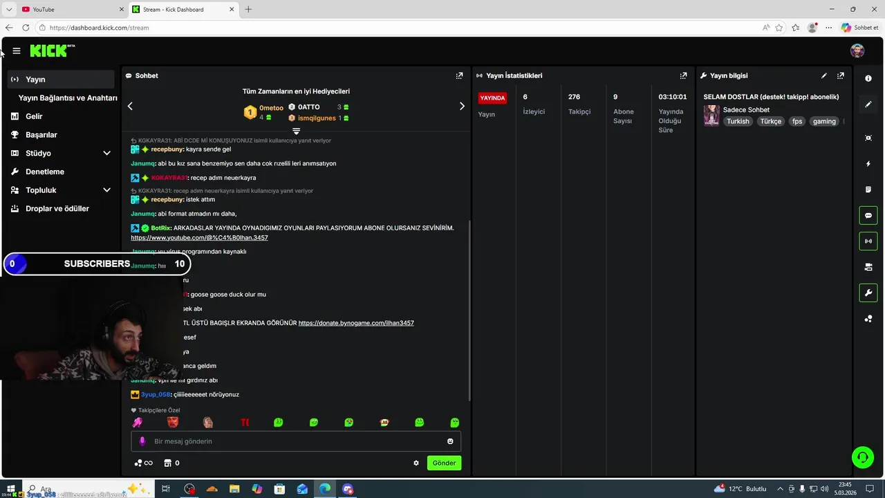Show previous gifters leaderboard with left arrow

tap(130, 106)
